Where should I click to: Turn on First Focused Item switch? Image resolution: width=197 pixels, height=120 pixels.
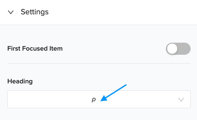pos(178,49)
